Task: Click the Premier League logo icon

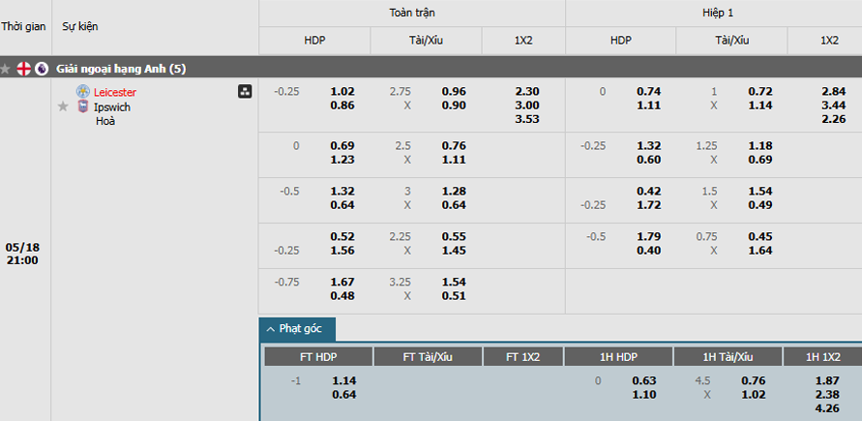Action: tap(42, 69)
